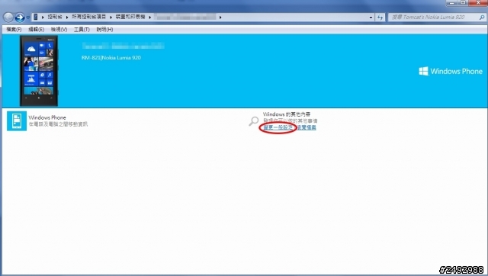Open the 說明(H) menu
488x276 pixels.
104,30
